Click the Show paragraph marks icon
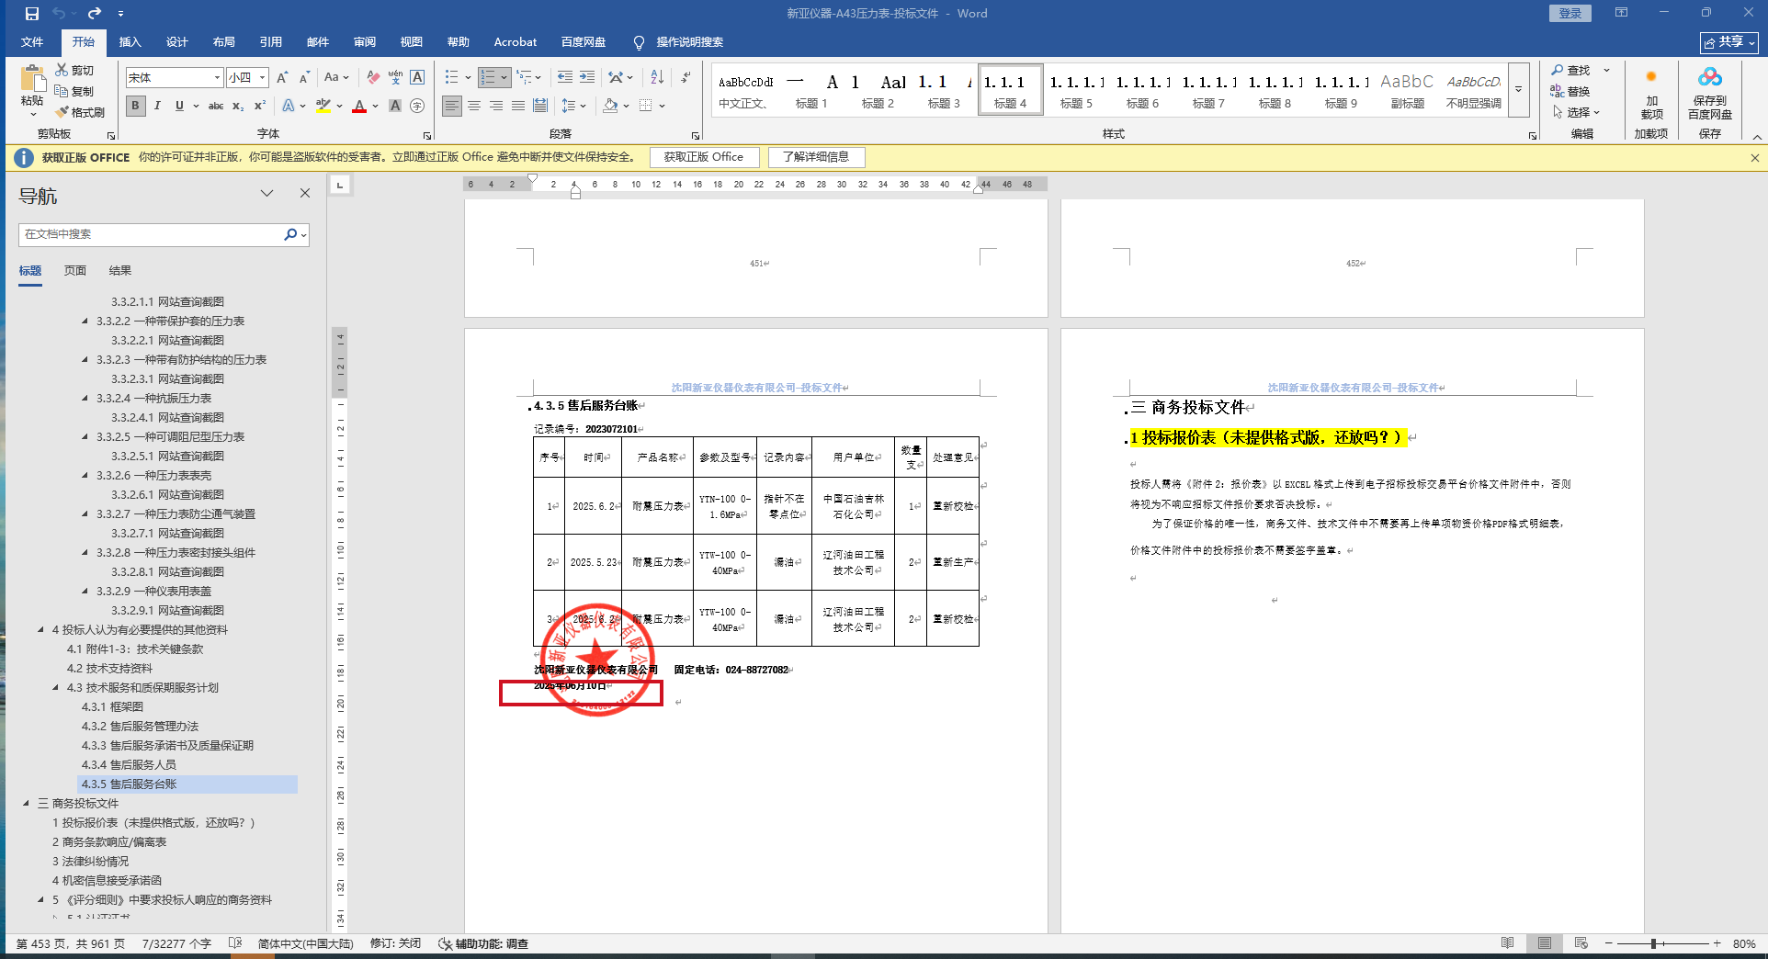This screenshot has height=959, width=1768. point(686,77)
